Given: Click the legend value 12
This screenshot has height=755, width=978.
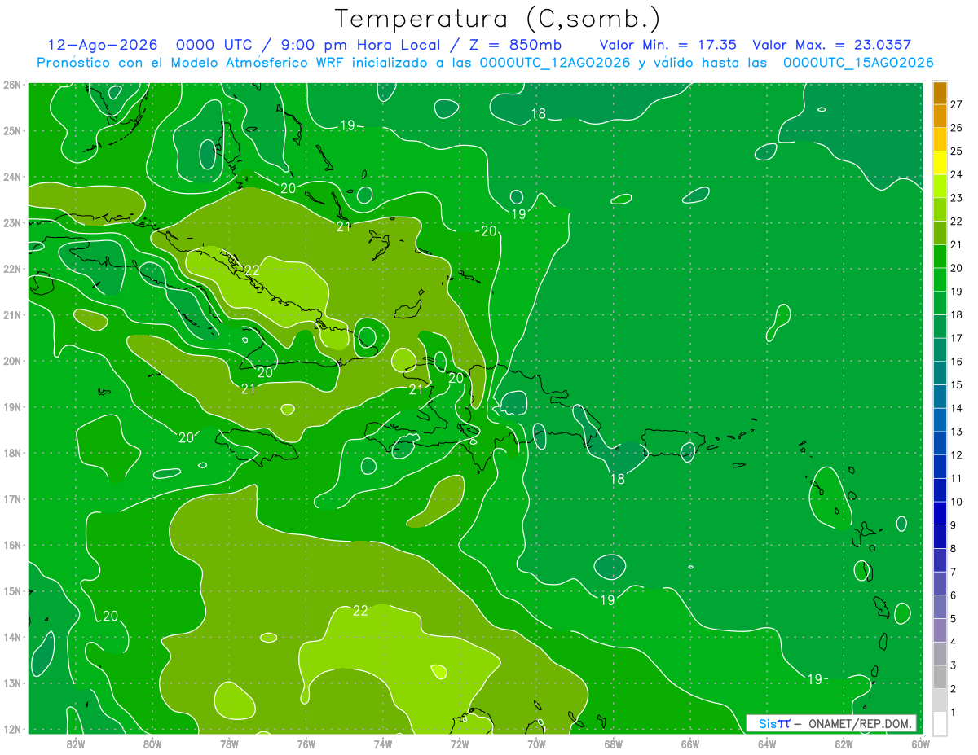Looking at the screenshot, I should click(956, 454).
